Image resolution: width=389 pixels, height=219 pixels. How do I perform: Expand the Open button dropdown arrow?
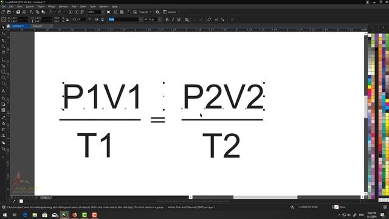pyautogui.click(x=13, y=12)
